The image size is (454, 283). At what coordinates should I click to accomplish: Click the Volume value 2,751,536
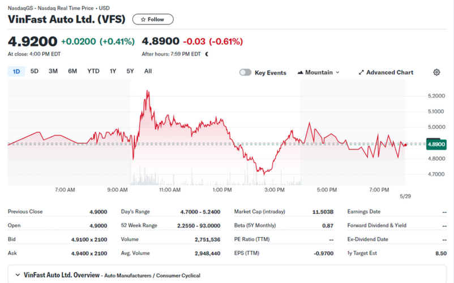coord(207,239)
